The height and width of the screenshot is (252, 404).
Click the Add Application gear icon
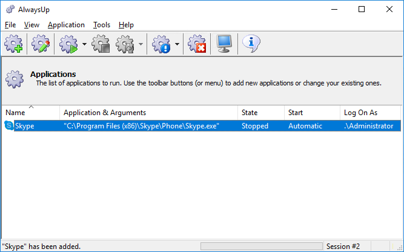[x=13, y=44]
